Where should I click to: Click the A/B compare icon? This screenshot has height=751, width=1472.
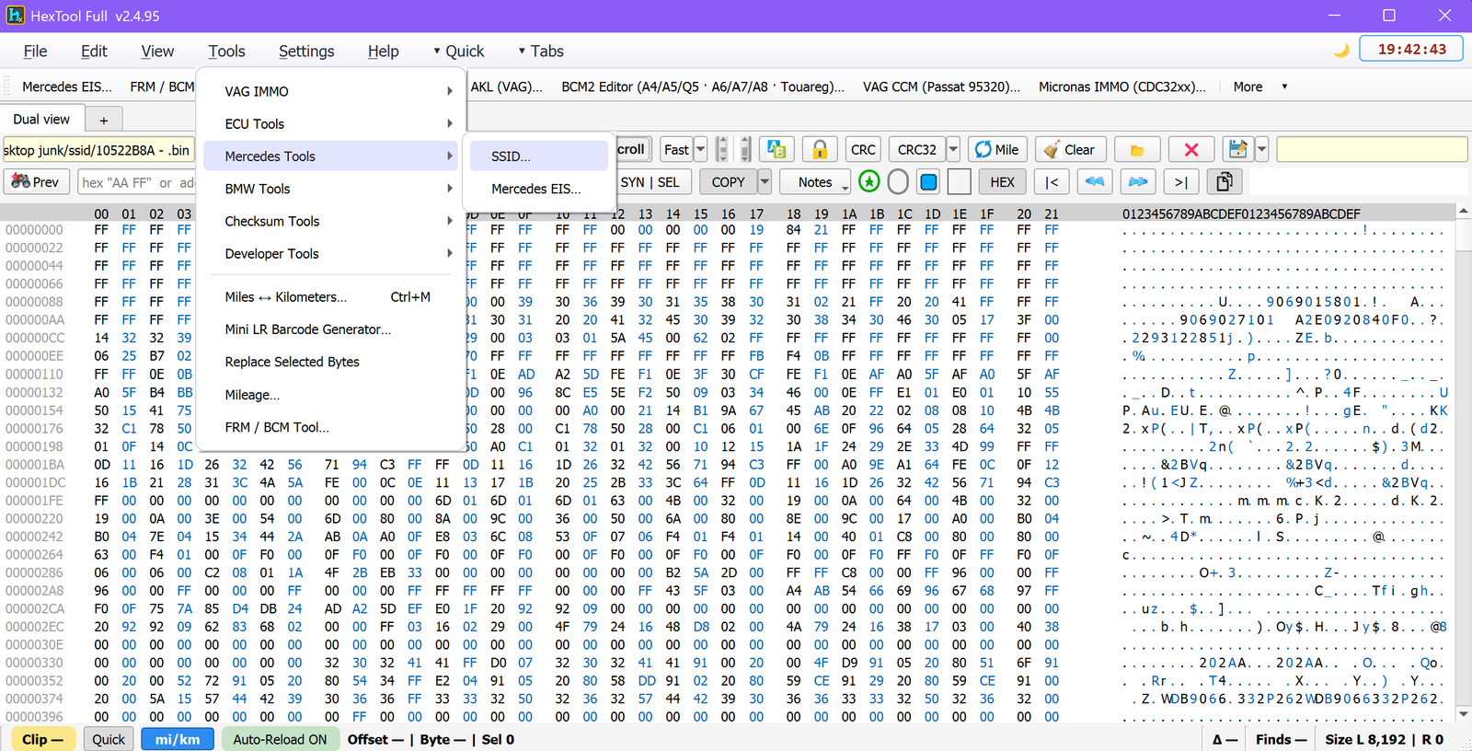776,149
